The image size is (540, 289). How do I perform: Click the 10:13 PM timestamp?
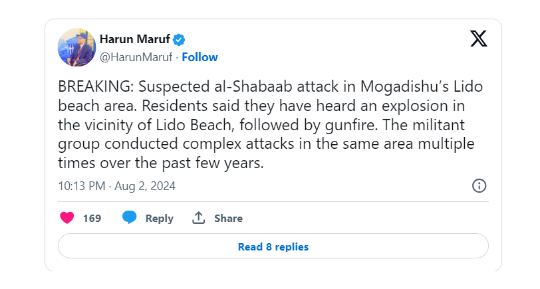coord(82,186)
